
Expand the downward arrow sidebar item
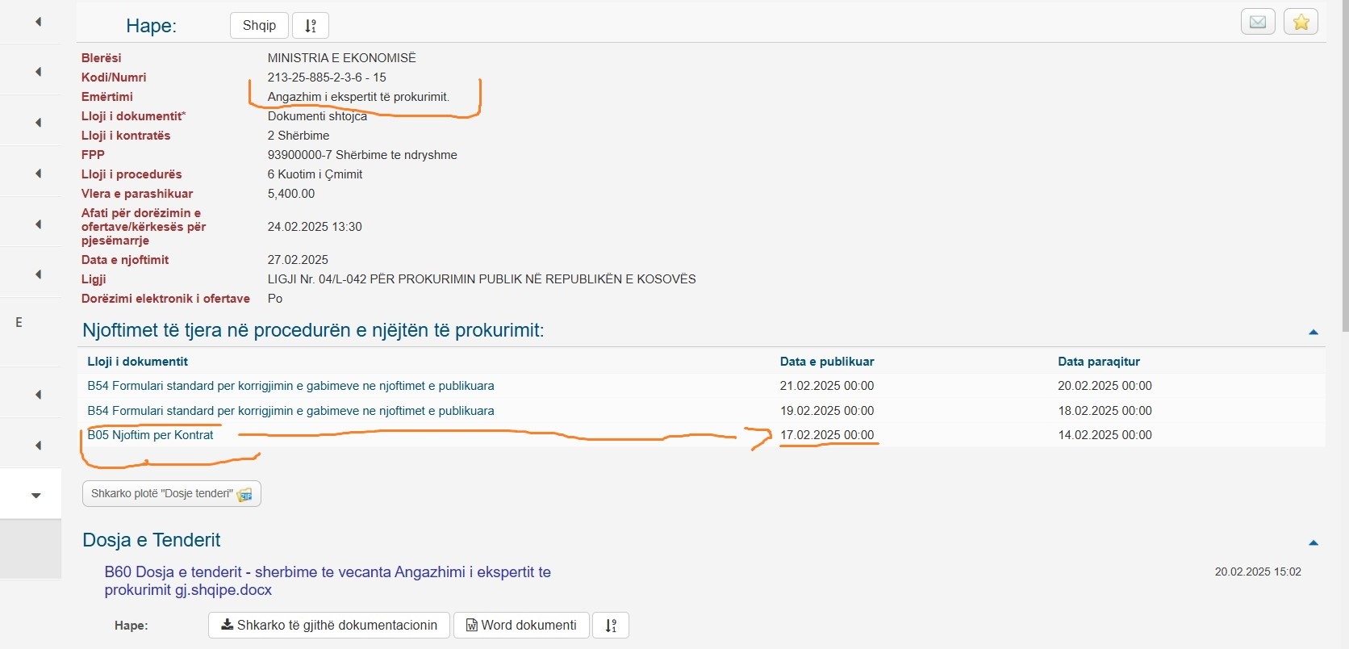35,495
